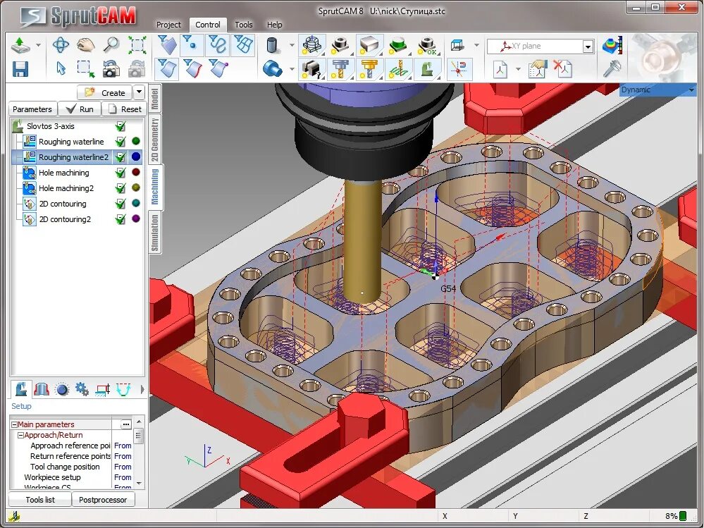
Task: Toggle the workpiece block visibility icon
Action: tap(369, 45)
